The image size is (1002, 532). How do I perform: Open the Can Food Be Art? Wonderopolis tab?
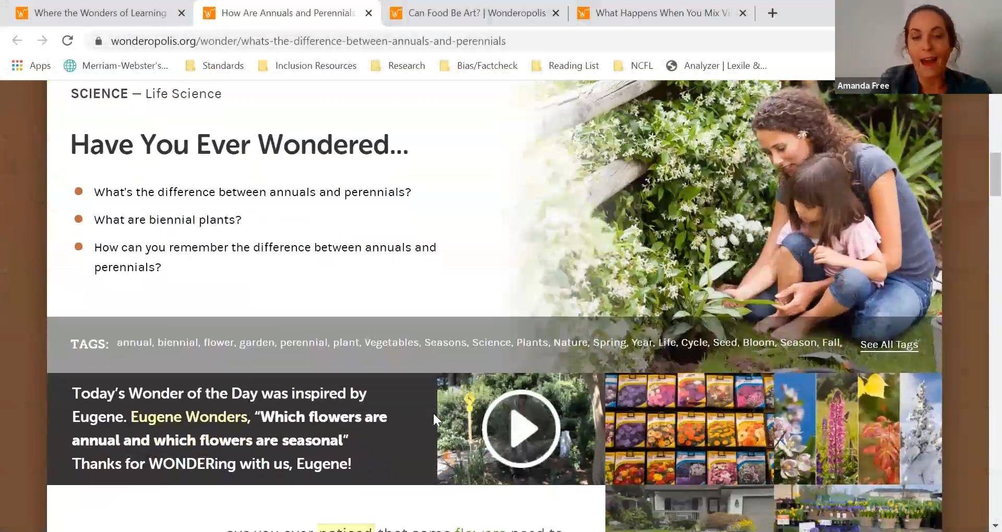(476, 13)
